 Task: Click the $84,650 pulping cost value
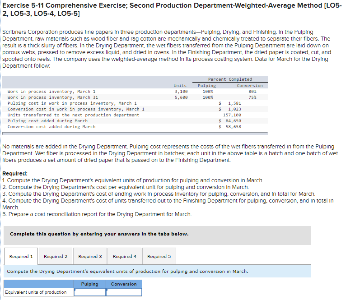point(230,121)
